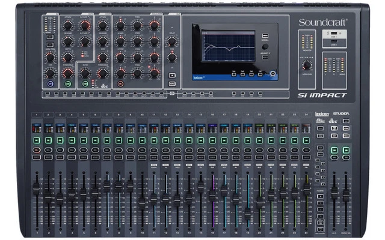Click the Compressor Ratio knob
This screenshot has height=240, width=385.
[x=85, y=73]
